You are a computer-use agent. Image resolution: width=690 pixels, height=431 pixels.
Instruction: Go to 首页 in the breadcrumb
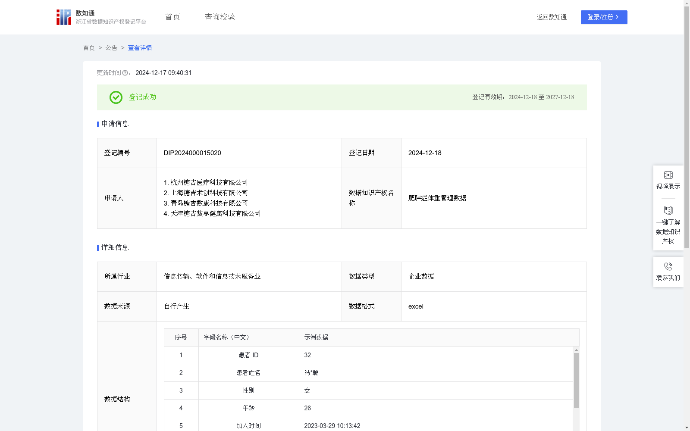click(x=89, y=48)
